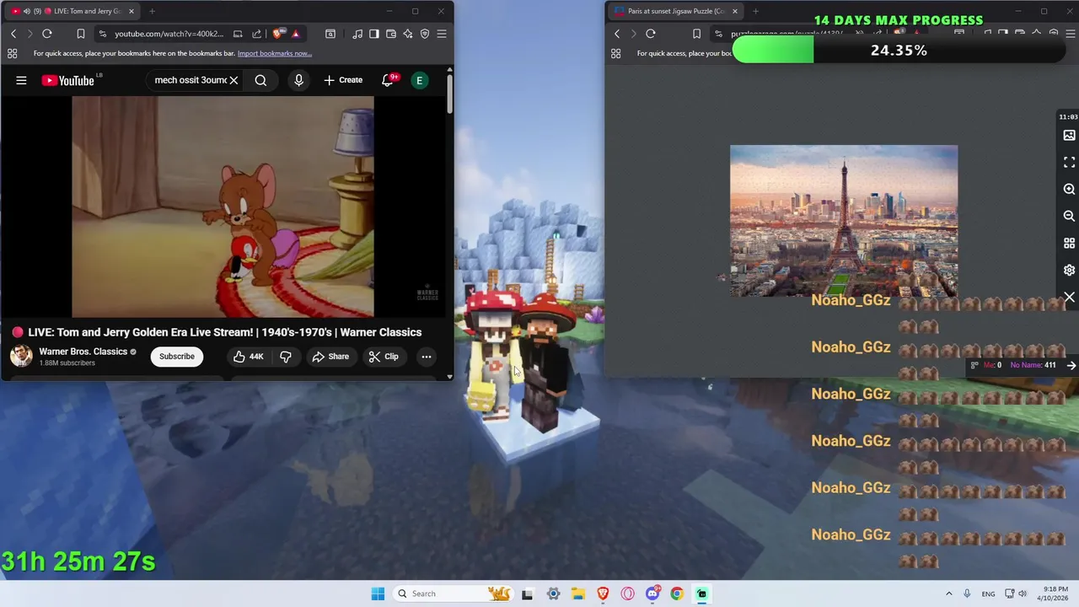Image resolution: width=1079 pixels, height=607 pixels.
Task: Reload the YouTube page
Action: point(47,34)
